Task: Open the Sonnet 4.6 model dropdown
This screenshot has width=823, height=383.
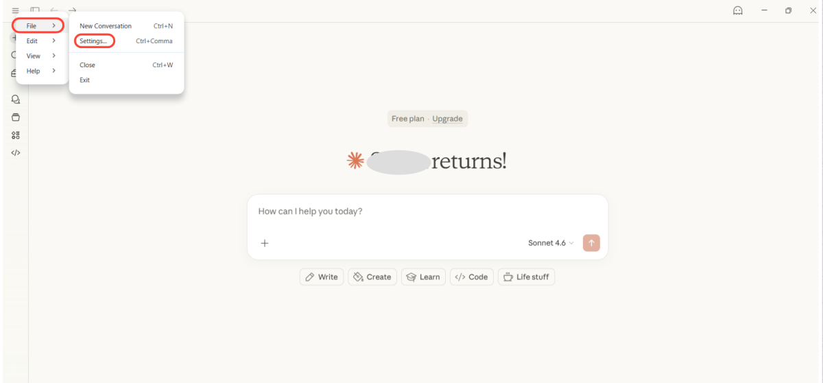Action: click(551, 243)
